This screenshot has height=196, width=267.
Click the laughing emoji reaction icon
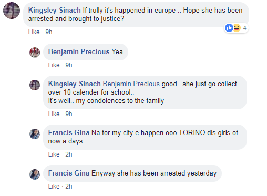tap(237, 28)
